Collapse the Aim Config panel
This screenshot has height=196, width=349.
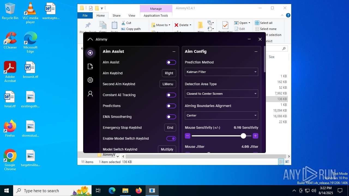point(256,51)
